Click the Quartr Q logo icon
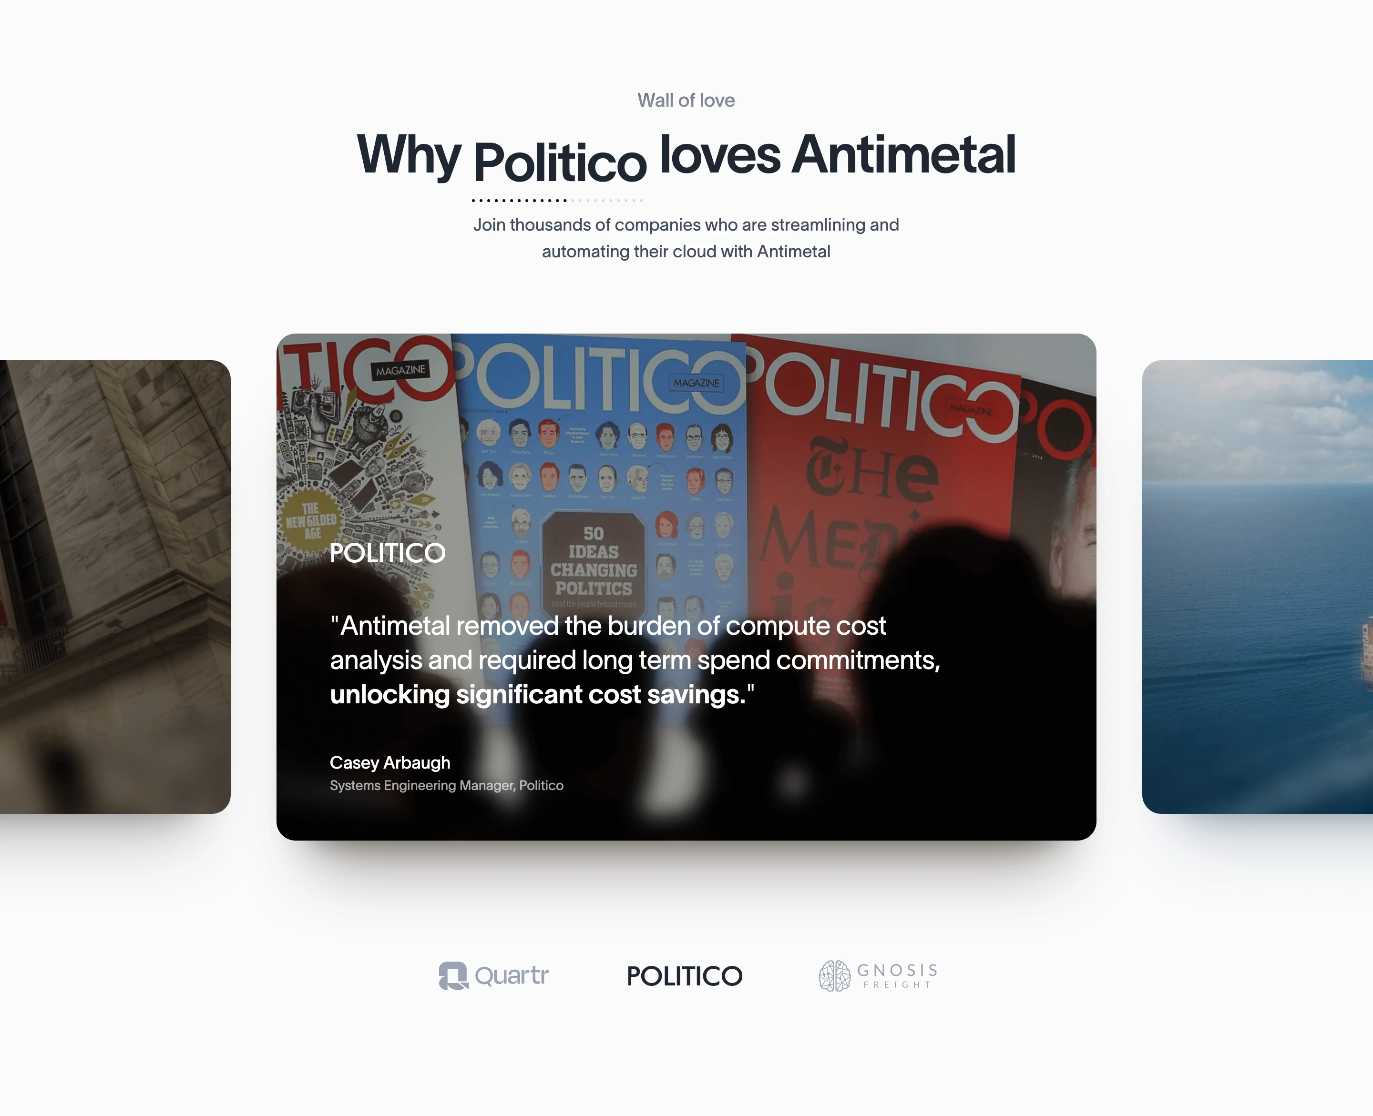The image size is (1373, 1116). click(x=453, y=976)
